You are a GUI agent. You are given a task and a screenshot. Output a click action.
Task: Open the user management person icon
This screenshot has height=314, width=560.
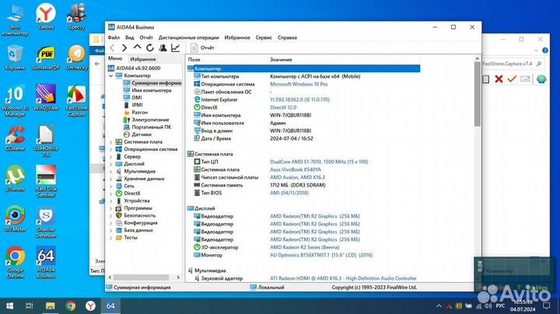point(163,48)
